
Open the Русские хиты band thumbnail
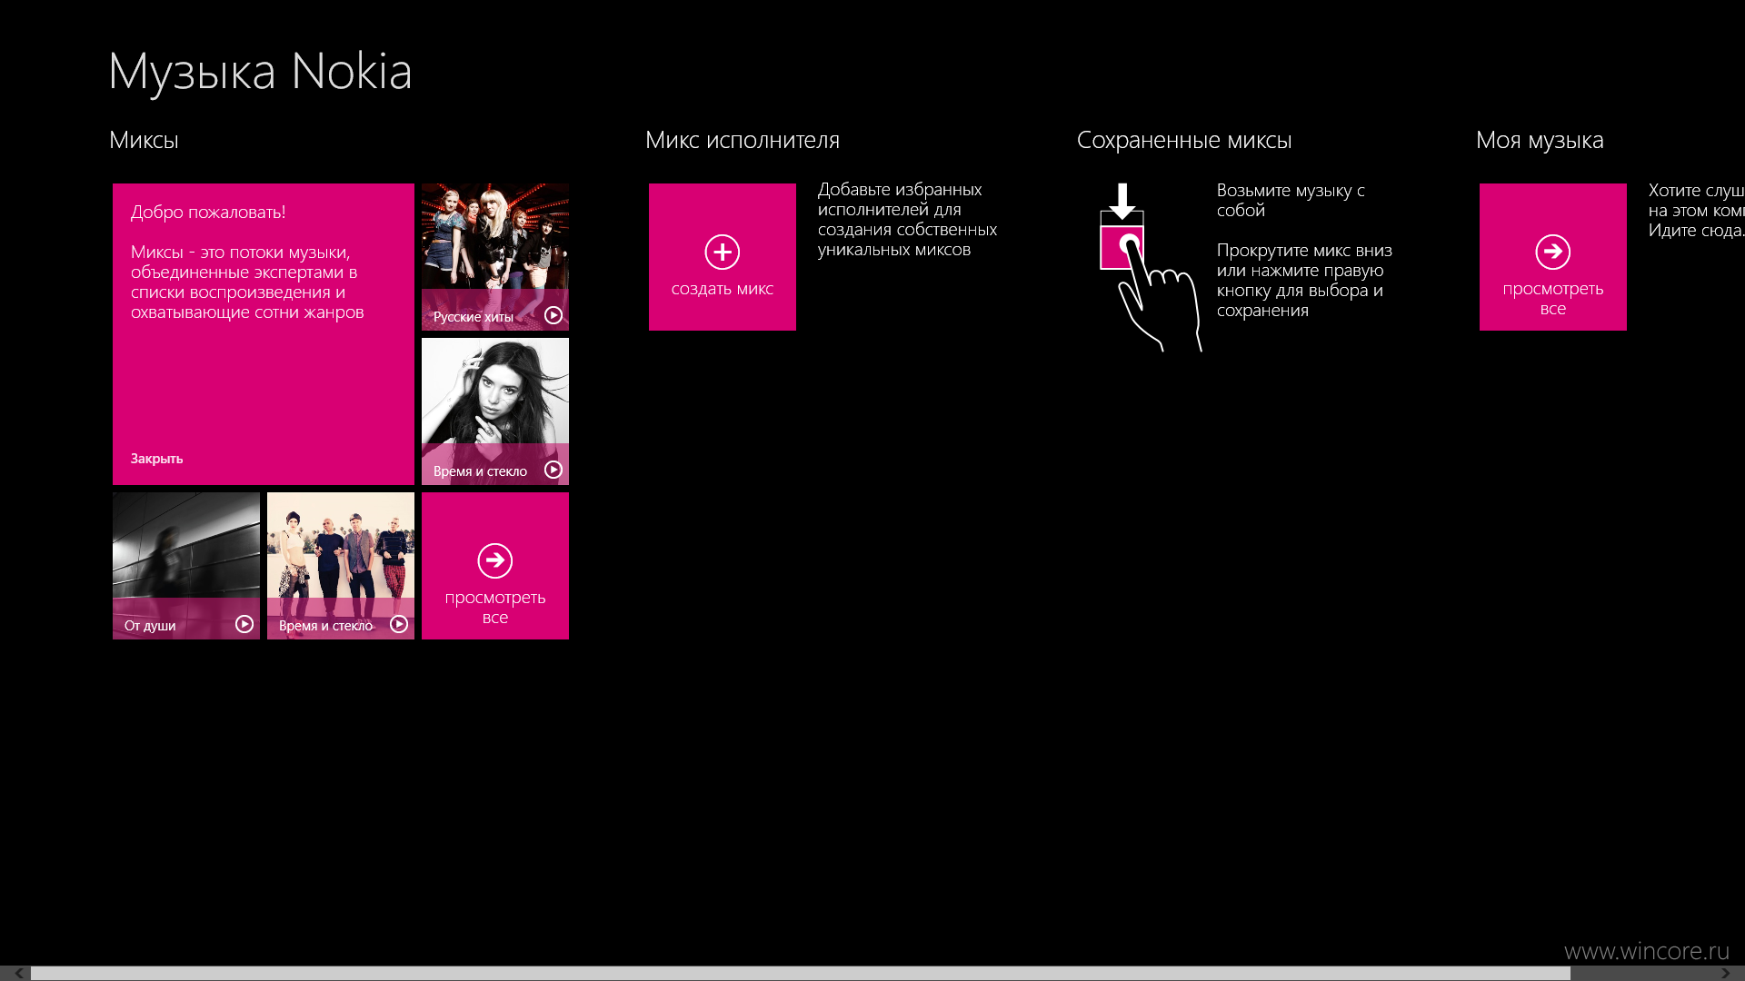click(495, 257)
